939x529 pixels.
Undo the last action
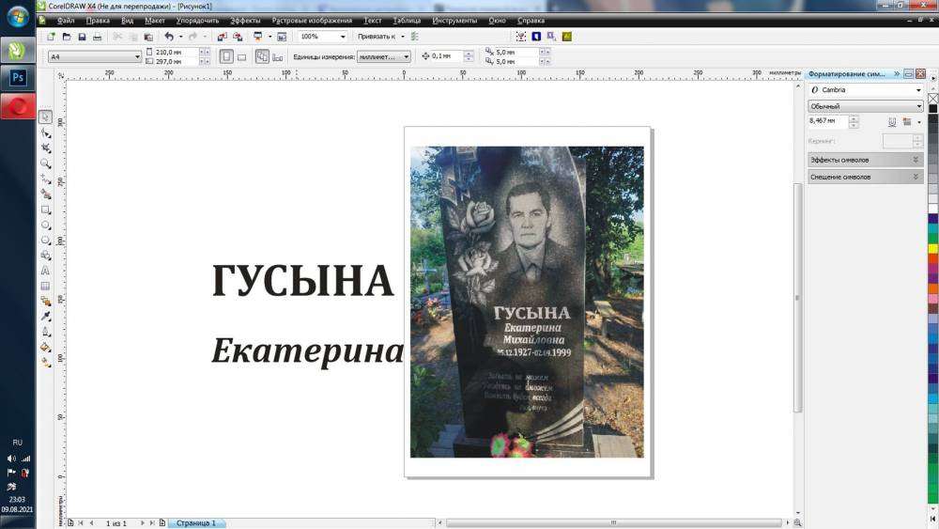point(169,37)
